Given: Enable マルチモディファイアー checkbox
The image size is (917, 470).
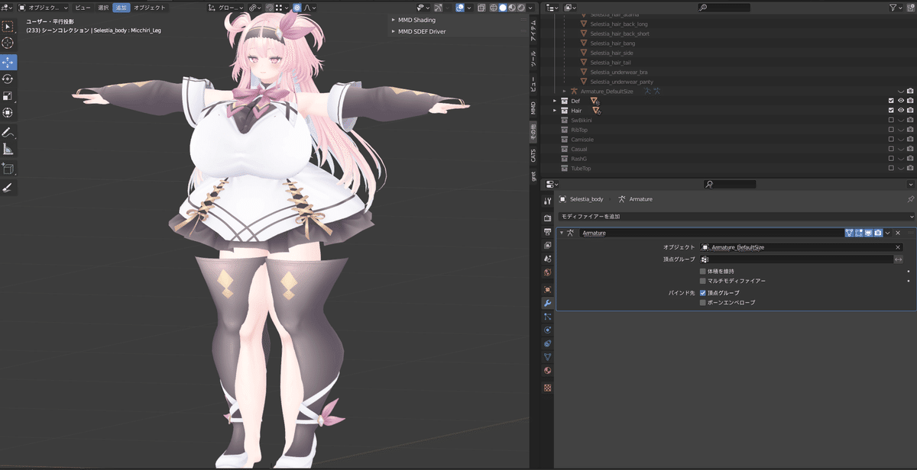Looking at the screenshot, I should [x=703, y=282].
